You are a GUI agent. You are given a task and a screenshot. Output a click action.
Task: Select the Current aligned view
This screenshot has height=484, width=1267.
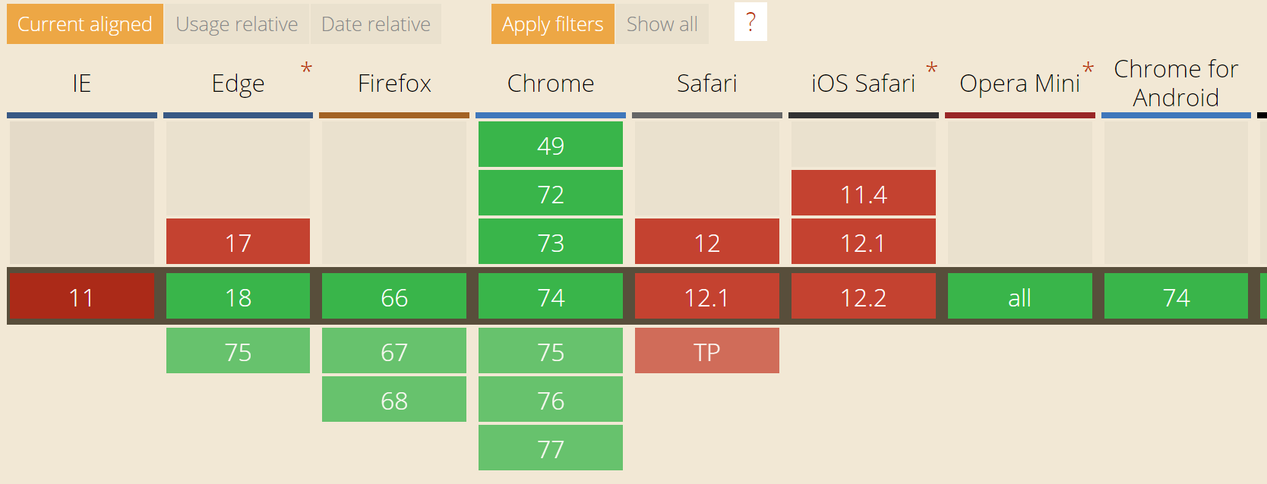pos(85,24)
